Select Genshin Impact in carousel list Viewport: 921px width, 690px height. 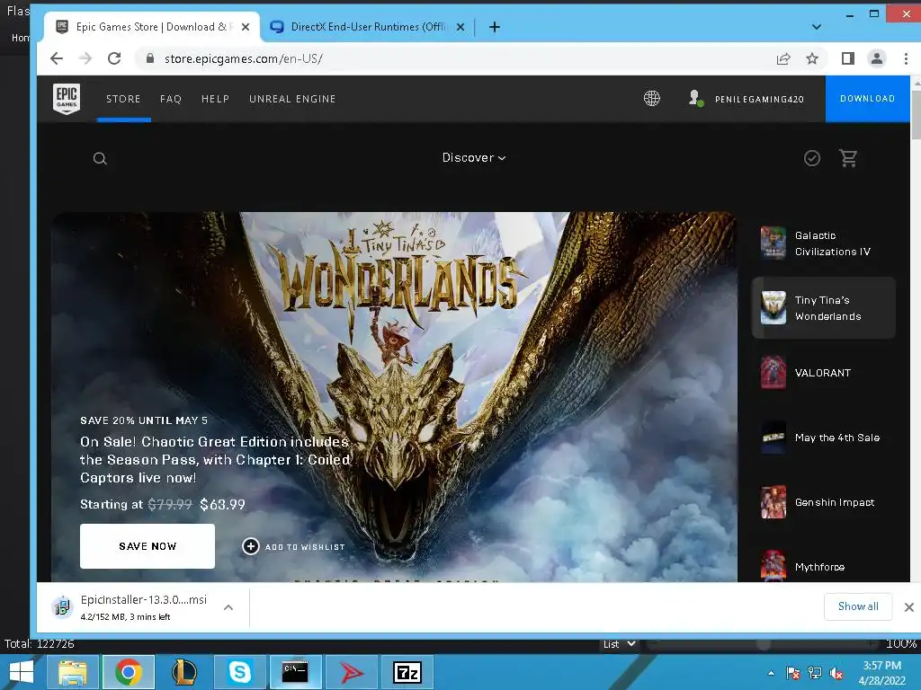click(x=824, y=502)
